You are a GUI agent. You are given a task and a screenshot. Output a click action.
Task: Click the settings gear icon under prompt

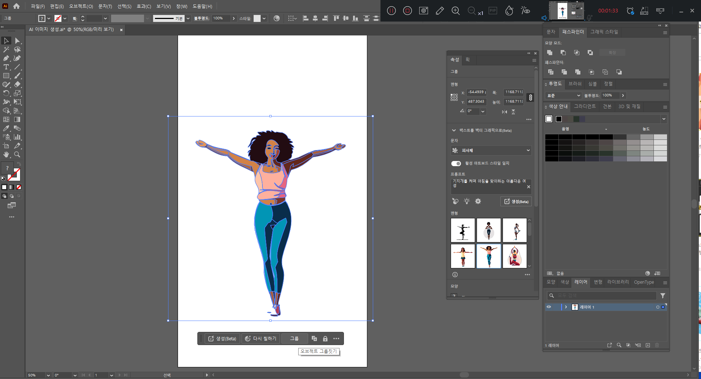[478, 201]
